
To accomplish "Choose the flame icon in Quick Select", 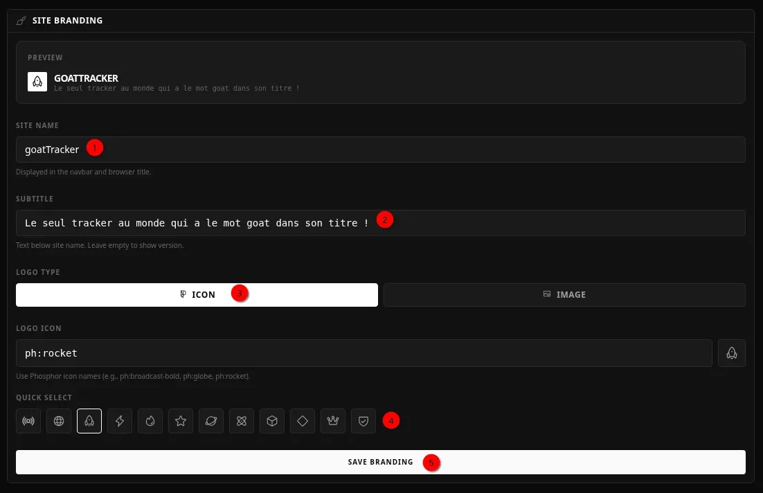I will (x=150, y=421).
